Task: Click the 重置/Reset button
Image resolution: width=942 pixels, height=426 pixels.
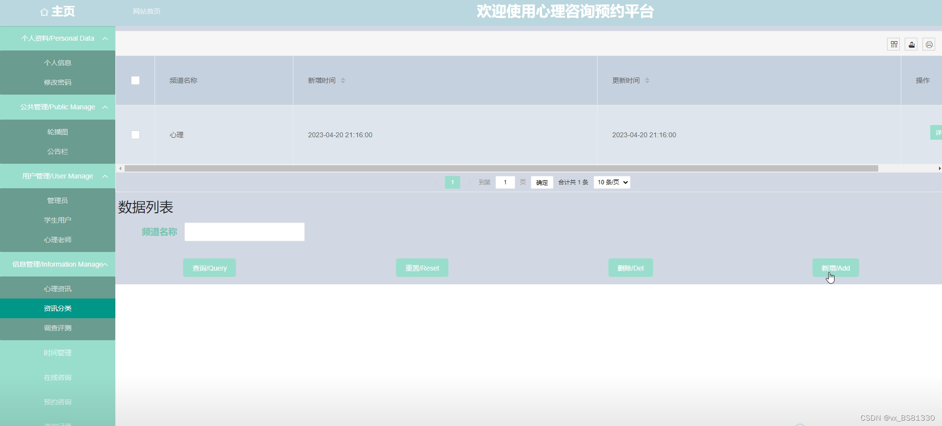Action: click(x=422, y=268)
